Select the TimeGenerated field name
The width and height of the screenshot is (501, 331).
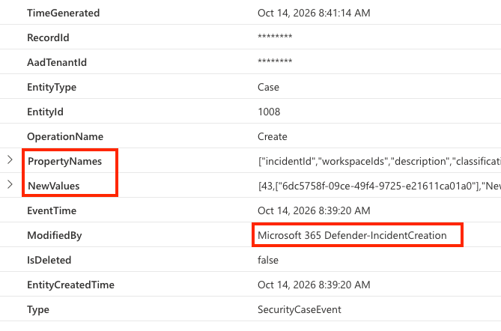click(63, 13)
